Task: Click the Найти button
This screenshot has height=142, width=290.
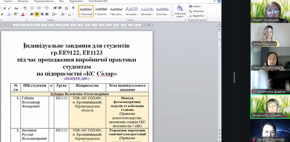Action: pos(195,6)
